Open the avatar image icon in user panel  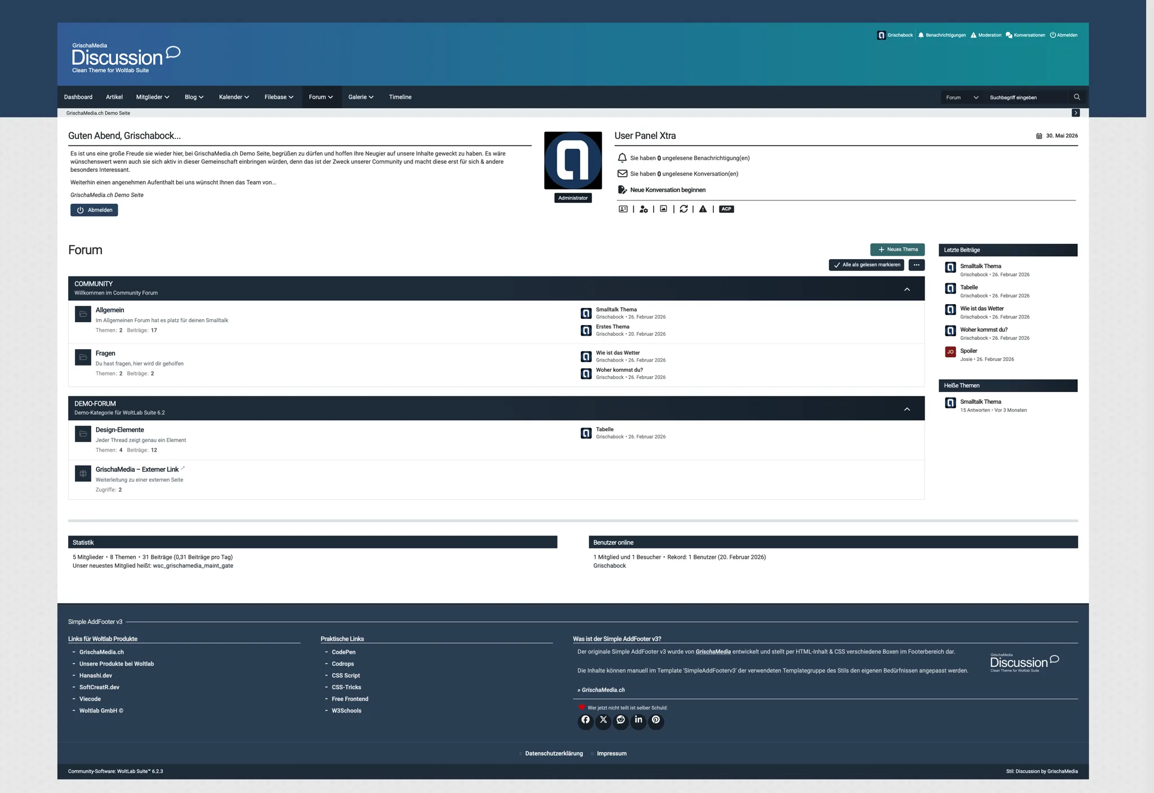(664, 209)
